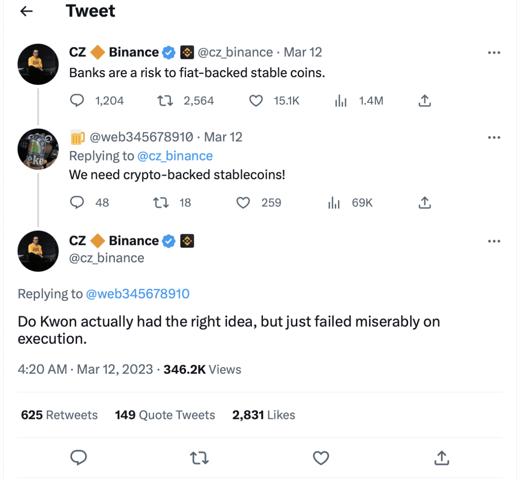Open web345678910's beer-can profile picture
The height and width of the screenshot is (480, 520).
tap(38, 149)
